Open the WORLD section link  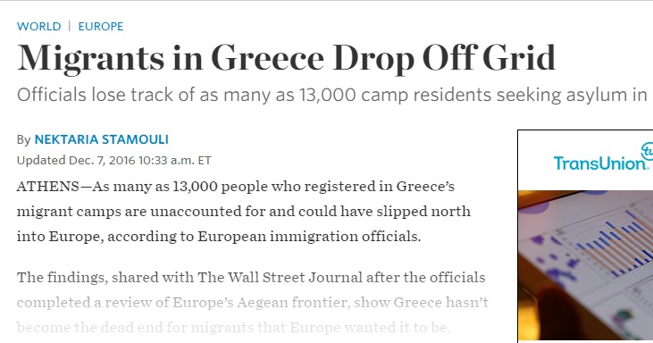tap(38, 26)
